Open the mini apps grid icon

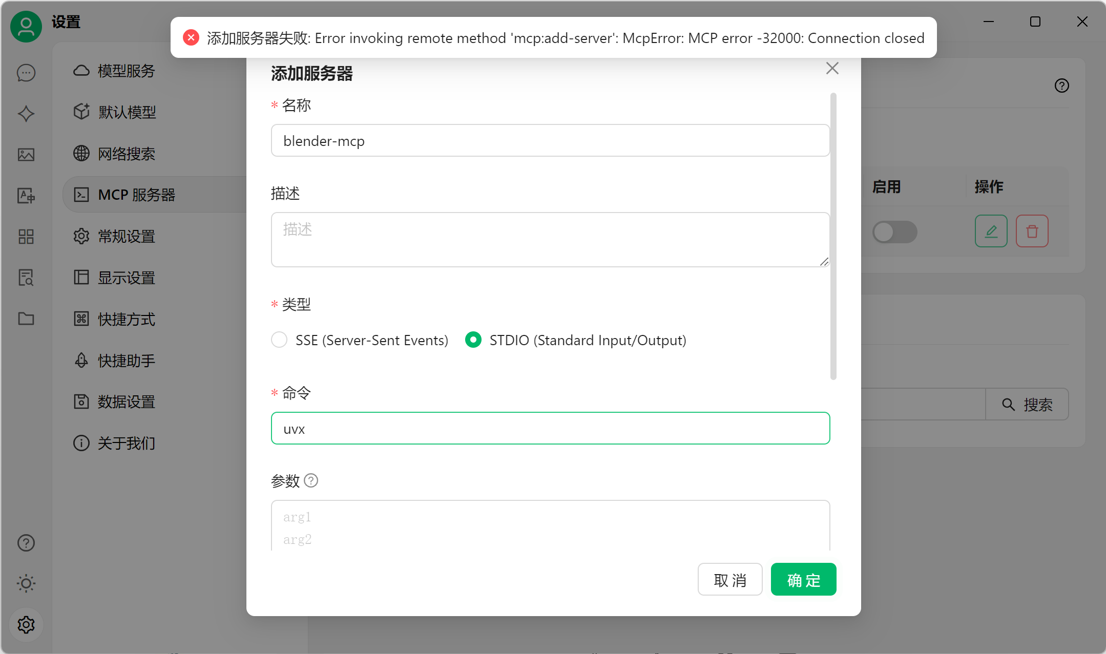[26, 237]
